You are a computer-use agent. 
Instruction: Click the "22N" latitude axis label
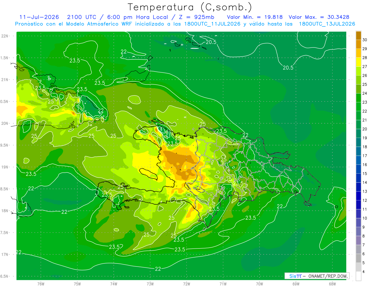(5, 36)
